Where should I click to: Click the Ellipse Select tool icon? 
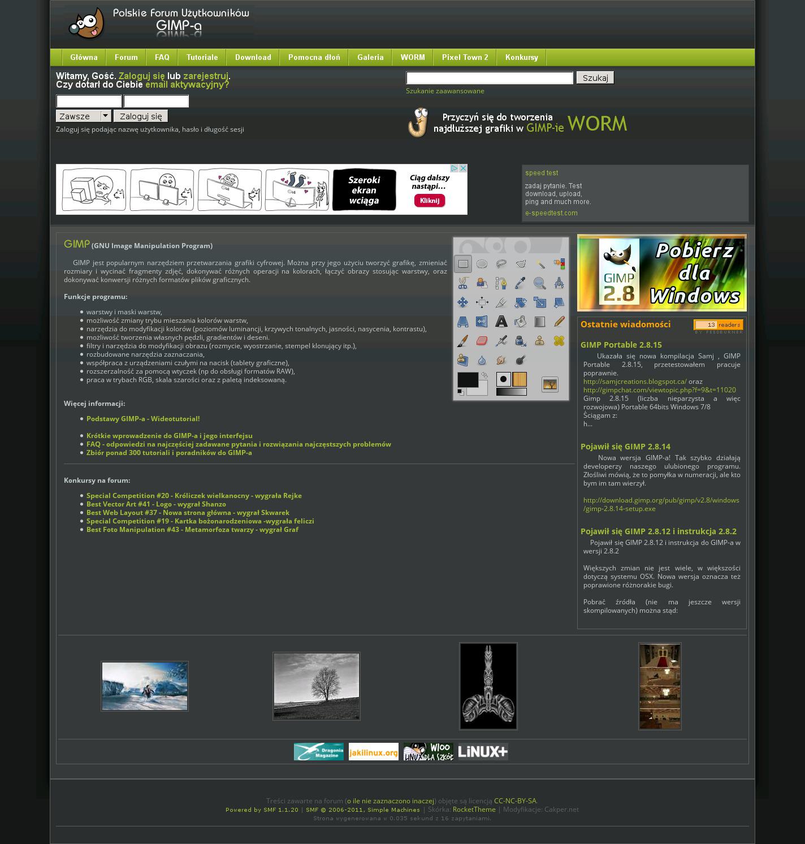coord(482,264)
